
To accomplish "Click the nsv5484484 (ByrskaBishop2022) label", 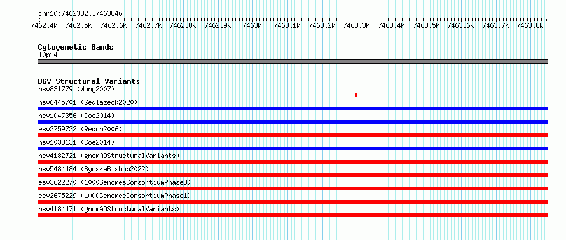I will (93, 169).
